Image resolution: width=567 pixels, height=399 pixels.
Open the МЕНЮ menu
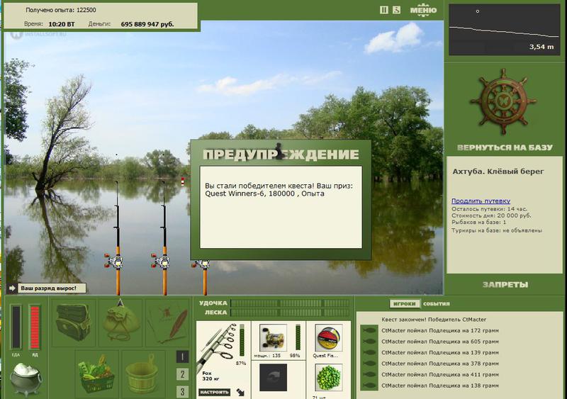[423, 9]
